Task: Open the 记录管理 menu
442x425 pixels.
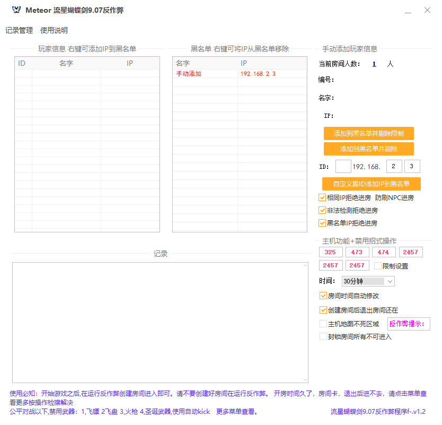Action: pos(19,30)
